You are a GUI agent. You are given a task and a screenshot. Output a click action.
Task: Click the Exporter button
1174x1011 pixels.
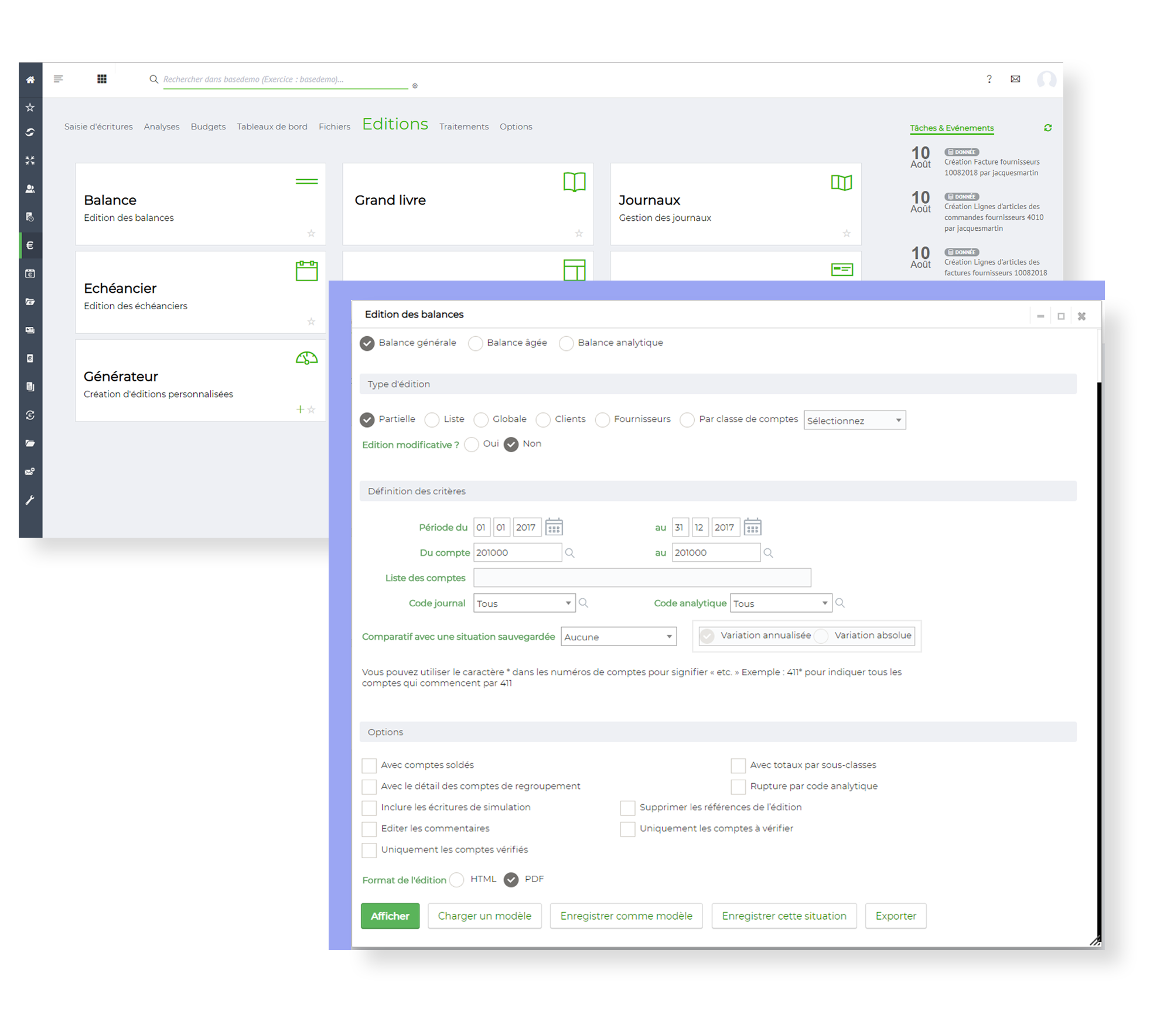coord(895,916)
